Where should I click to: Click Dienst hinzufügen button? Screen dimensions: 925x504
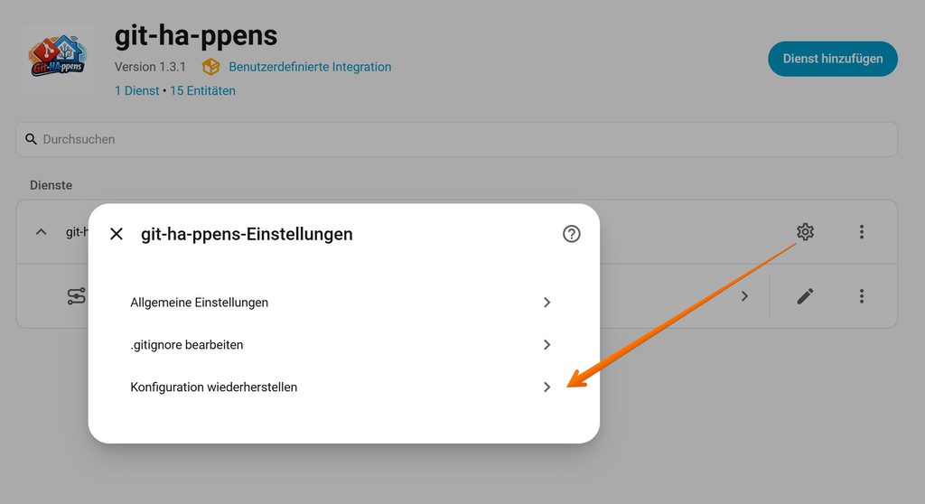click(832, 59)
